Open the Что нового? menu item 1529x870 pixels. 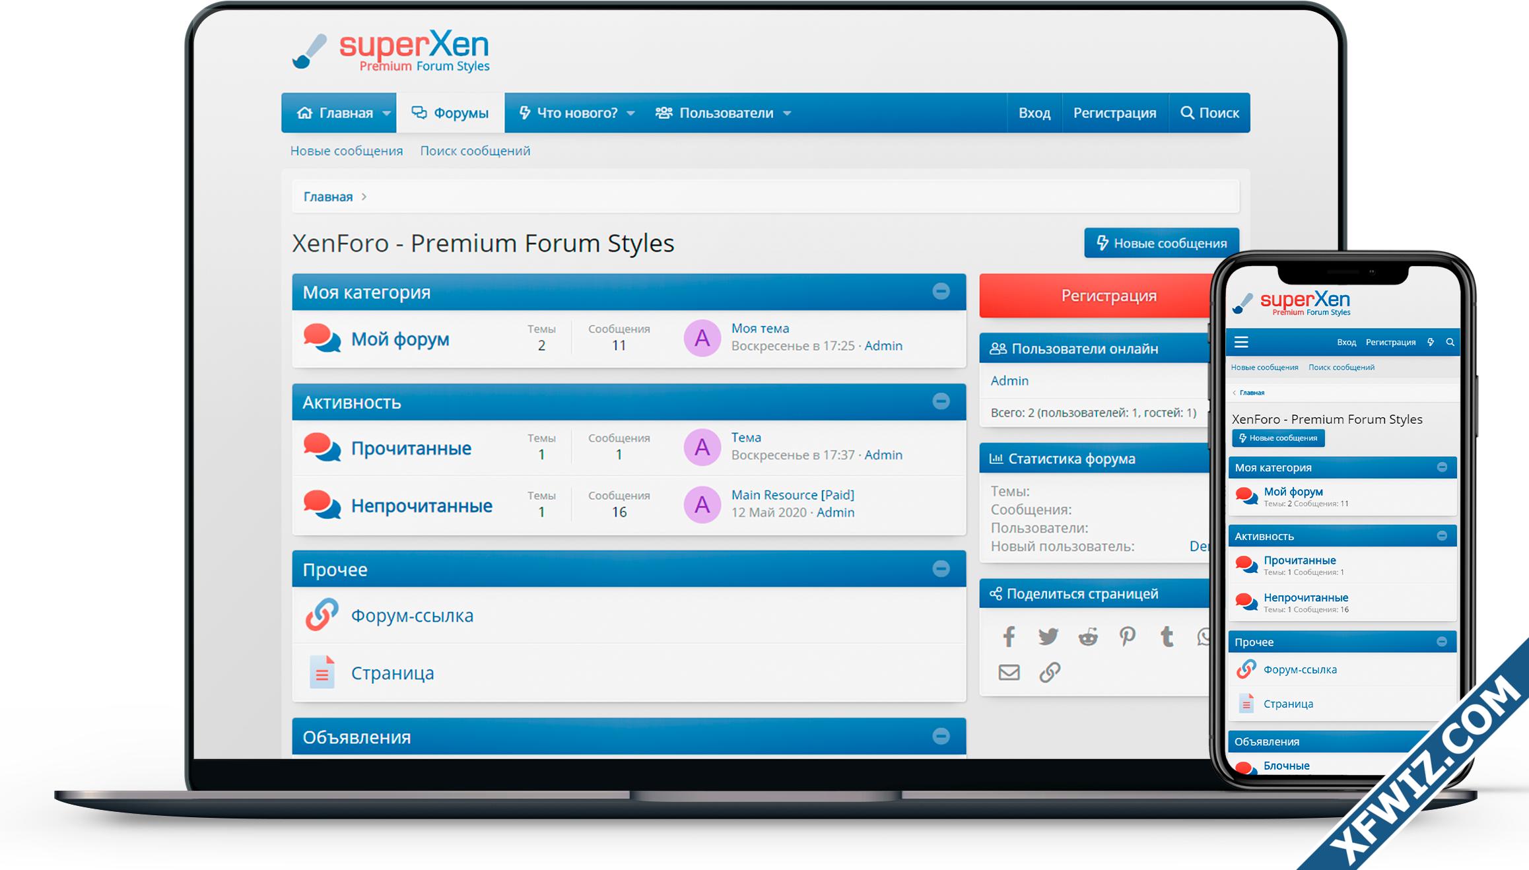(x=568, y=113)
